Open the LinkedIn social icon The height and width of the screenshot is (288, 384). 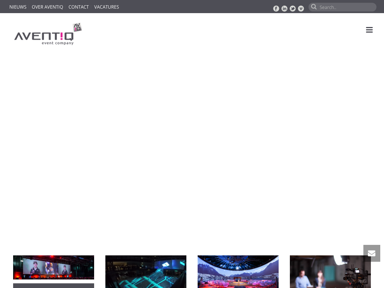284,9
